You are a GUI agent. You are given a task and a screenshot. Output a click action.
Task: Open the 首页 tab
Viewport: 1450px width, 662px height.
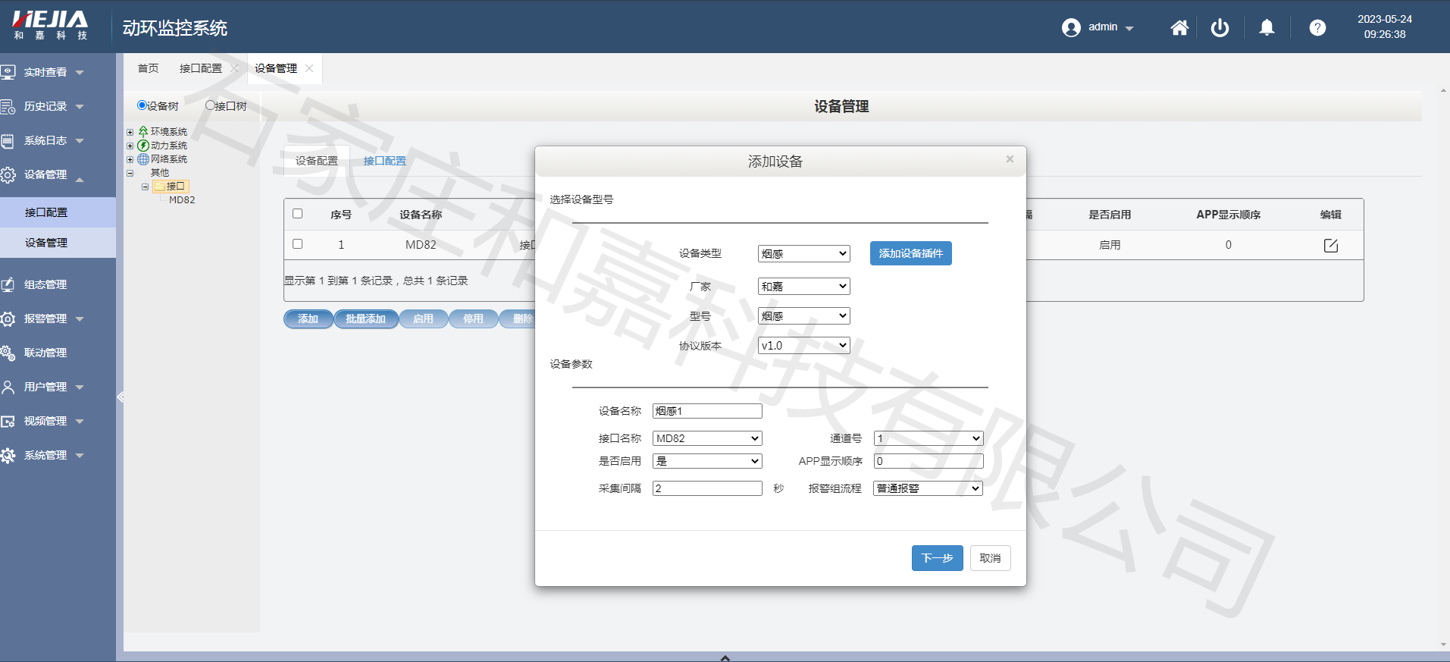(x=148, y=68)
